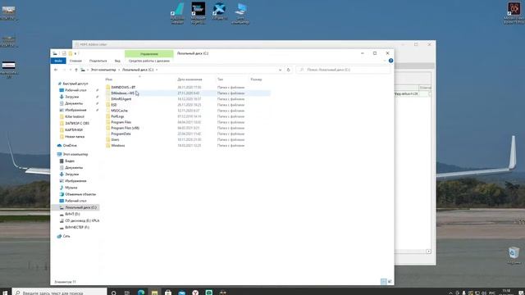
Task: Click the Forward arrow in Explorer
Action: tap(64, 70)
